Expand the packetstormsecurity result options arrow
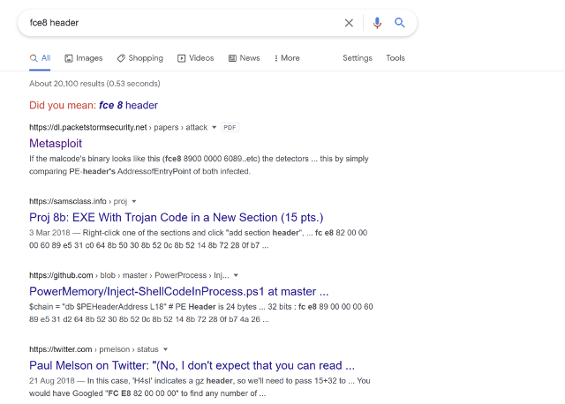The image size is (565, 404). 214,128
